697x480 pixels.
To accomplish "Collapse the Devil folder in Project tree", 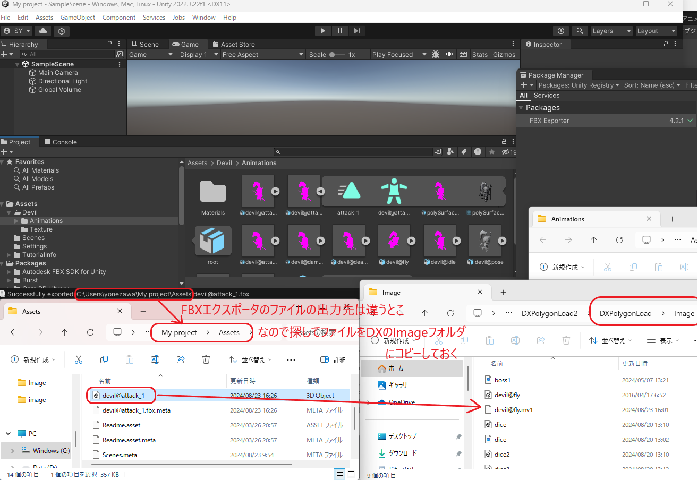I will point(9,212).
